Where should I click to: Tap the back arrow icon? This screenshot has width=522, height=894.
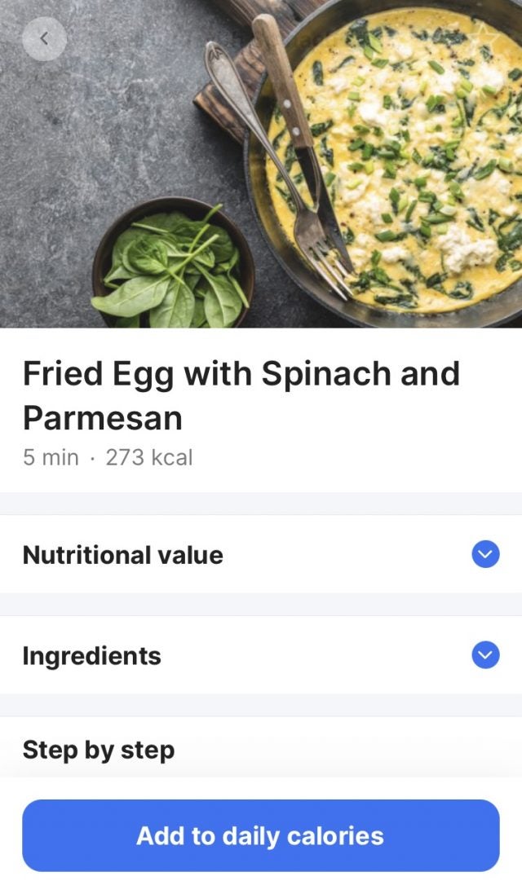44,38
